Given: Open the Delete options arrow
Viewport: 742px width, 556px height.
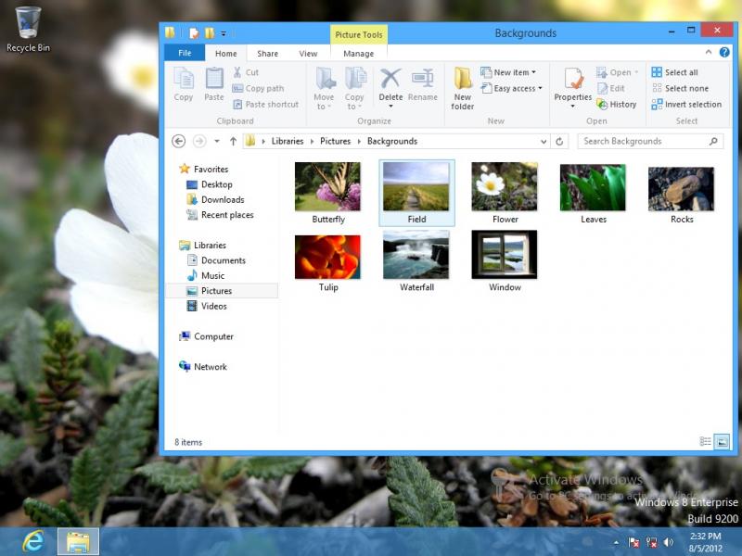Looking at the screenshot, I should point(390,107).
